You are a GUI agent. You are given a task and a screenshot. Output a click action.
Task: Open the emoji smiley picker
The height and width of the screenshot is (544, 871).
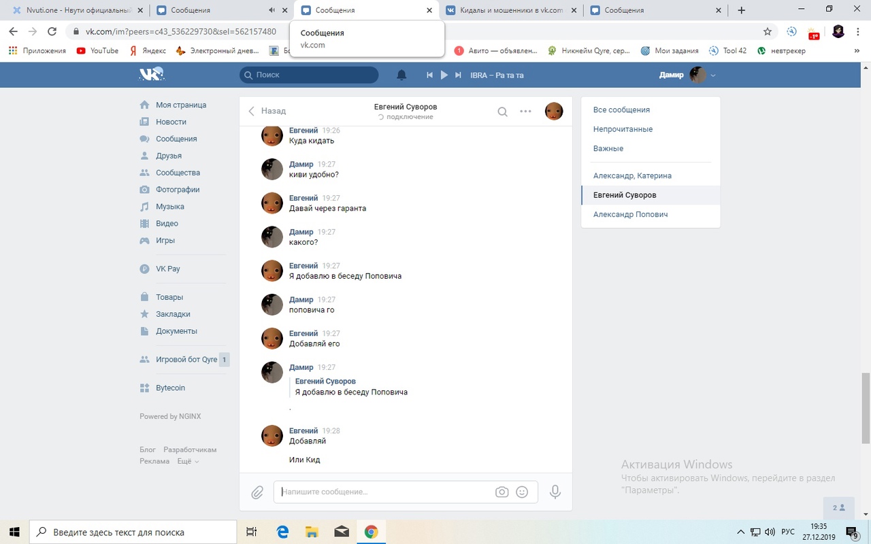coord(522,492)
